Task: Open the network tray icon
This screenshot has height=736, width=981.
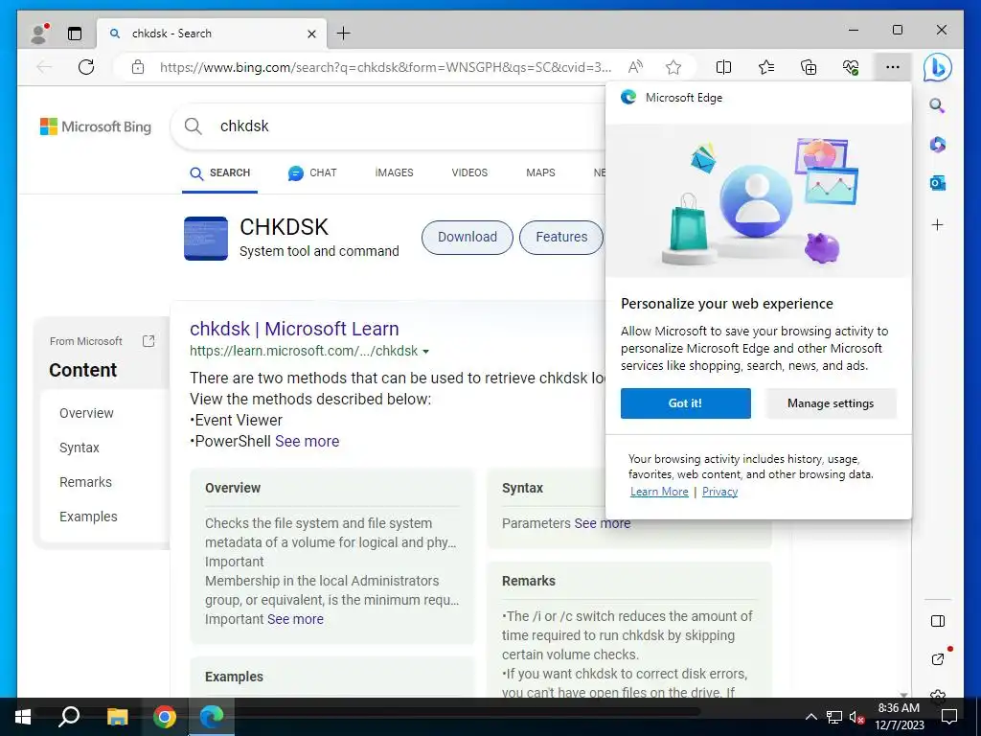Action: coord(834,717)
